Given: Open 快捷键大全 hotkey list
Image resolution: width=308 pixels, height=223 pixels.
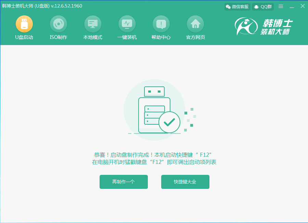Looking at the screenshot, I should 185,182.
